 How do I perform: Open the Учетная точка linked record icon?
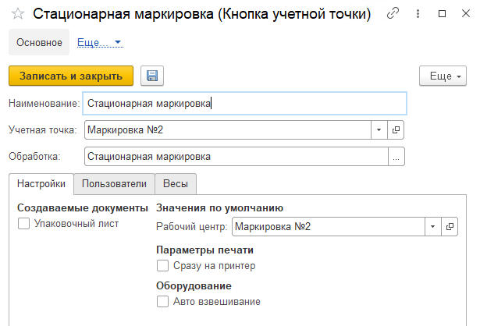[396, 130]
